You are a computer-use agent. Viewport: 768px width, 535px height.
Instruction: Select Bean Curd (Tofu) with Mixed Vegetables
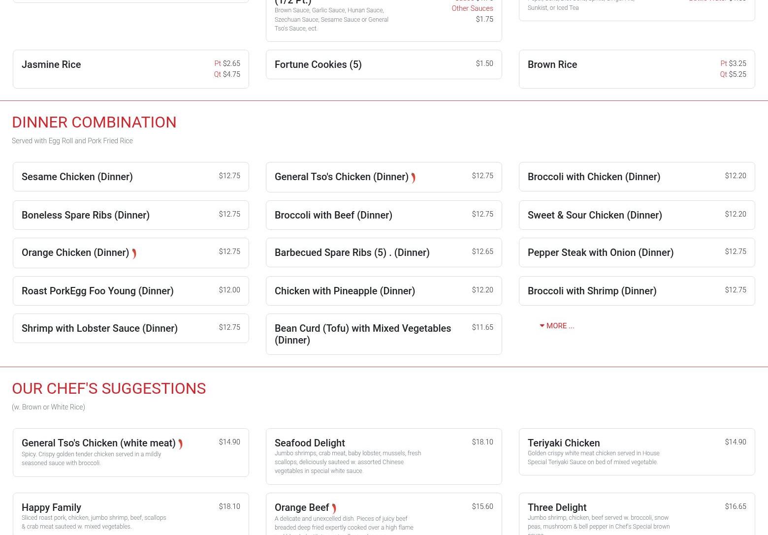(362, 334)
